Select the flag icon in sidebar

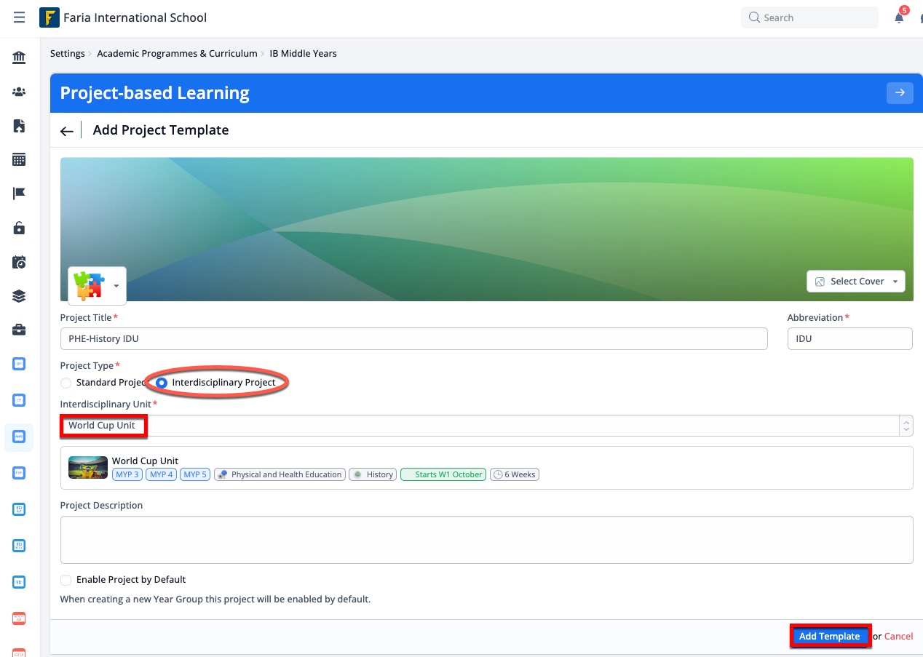[x=19, y=194]
